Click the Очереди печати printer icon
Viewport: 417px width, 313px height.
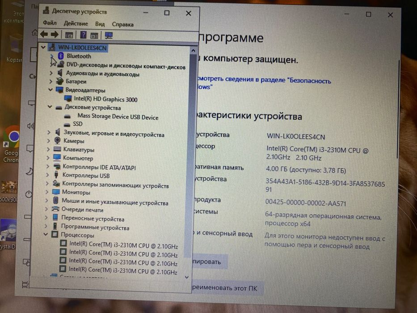point(55,209)
